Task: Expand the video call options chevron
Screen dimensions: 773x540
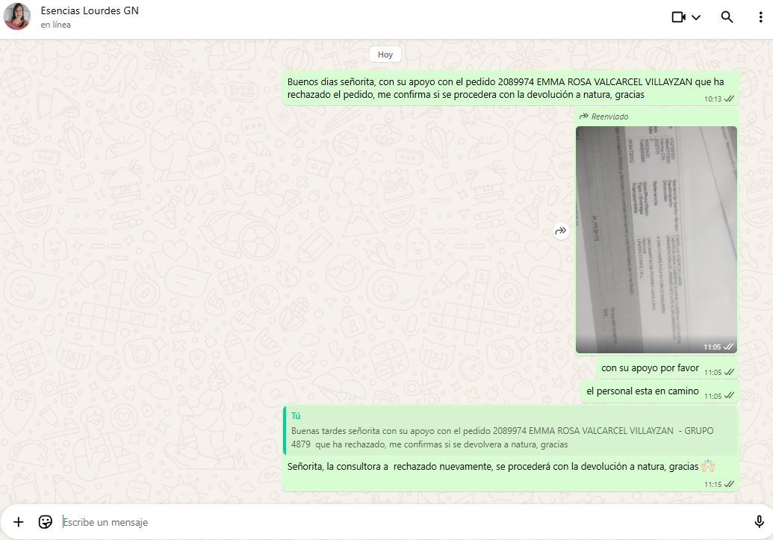Action: coord(697,17)
